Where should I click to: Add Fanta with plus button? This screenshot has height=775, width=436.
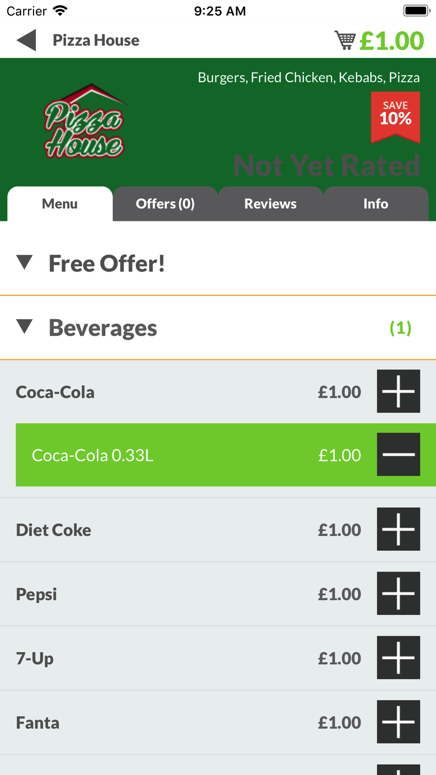point(398,721)
